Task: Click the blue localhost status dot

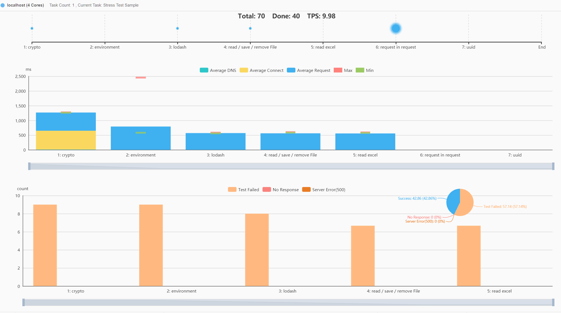Action: click(3, 5)
